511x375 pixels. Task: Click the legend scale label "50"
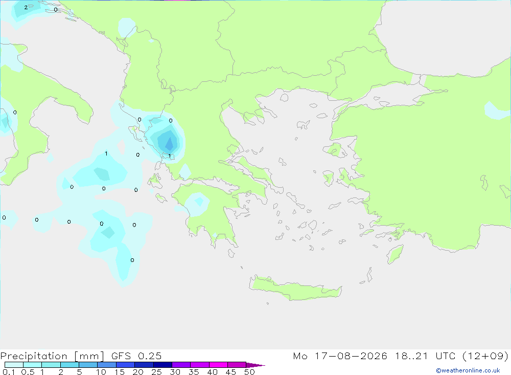[x=249, y=372]
